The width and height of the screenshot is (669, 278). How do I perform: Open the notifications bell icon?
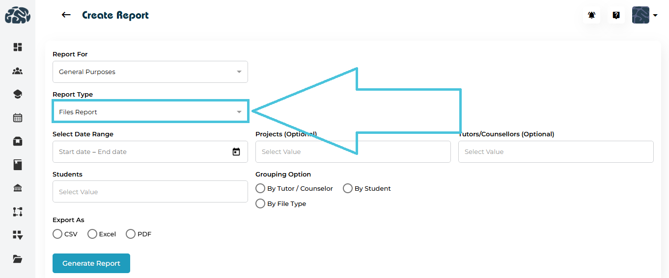point(591,15)
